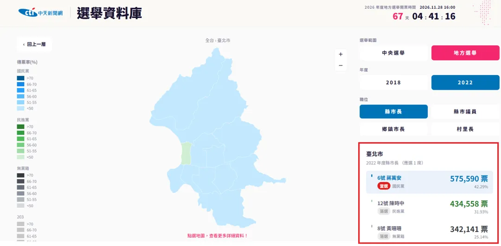Click 國民黨 61-65 color swatch
This screenshot has height=246, width=501.
(x=21, y=90)
